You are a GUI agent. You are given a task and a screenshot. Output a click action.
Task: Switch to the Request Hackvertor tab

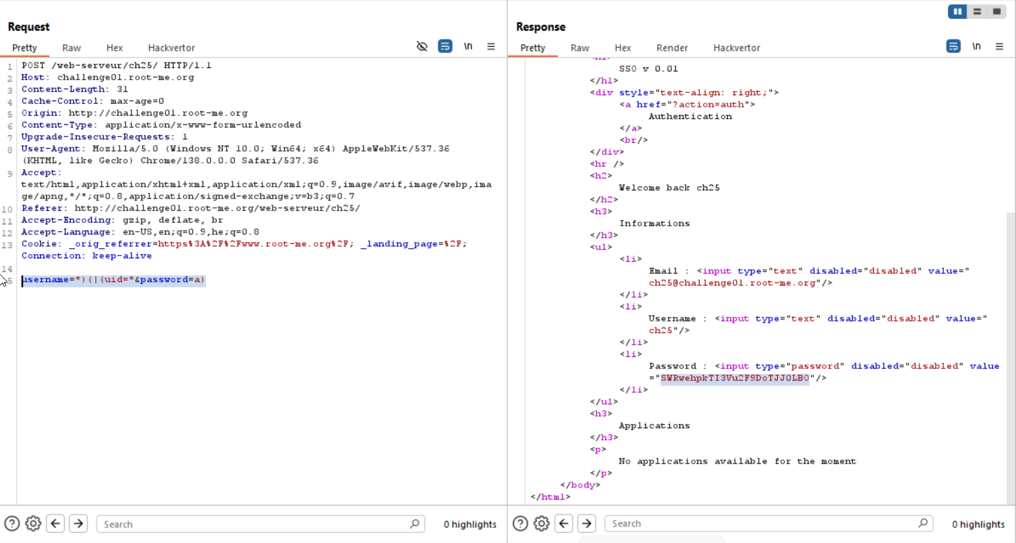point(171,48)
